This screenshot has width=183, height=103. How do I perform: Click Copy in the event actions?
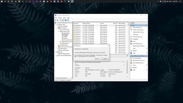134,65
